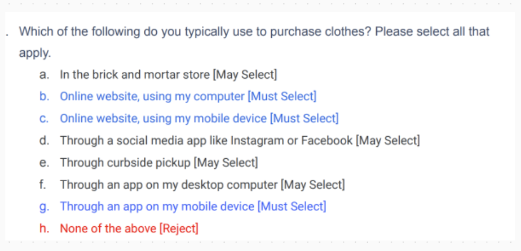Click [Must Select] tag beside the computer website option
521x251 pixels.
click(282, 97)
